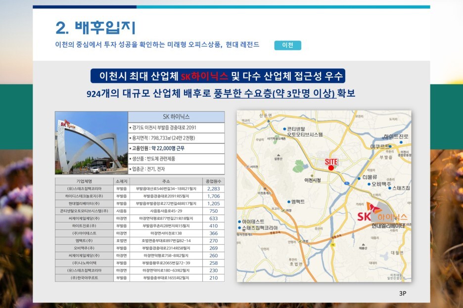The height and width of the screenshot is (308, 463).
Task: Open the SK hynix gate photo
Action: pos(91,143)
